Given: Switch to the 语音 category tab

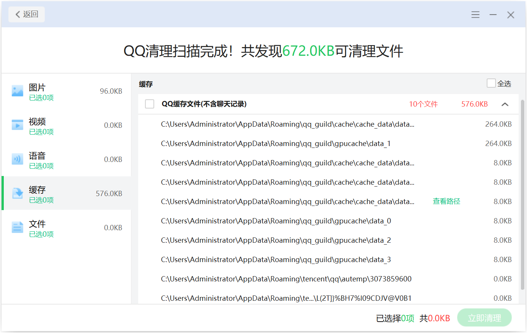Looking at the screenshot, I should click(66, 159).
